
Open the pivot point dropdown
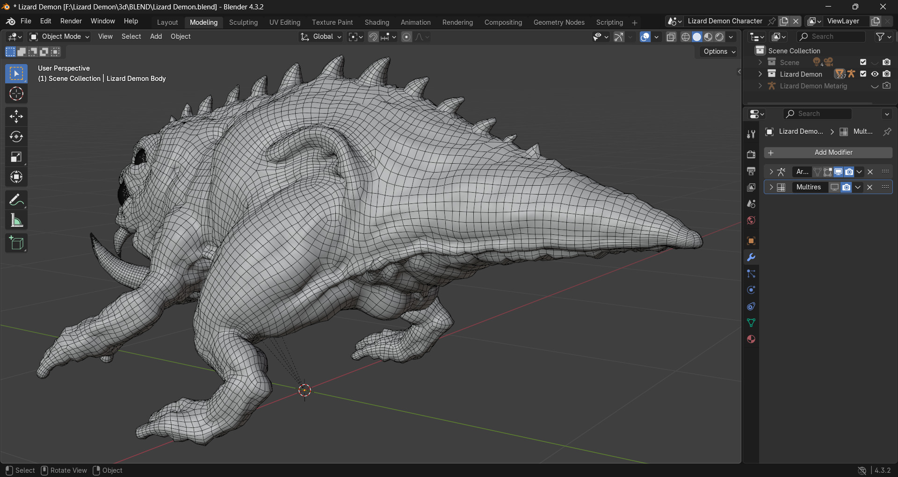click(x=356, y=37)
